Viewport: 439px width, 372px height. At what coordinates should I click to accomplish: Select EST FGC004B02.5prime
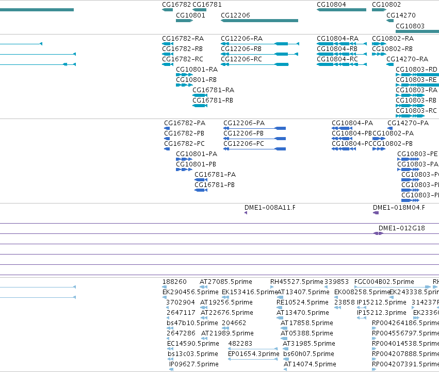(x=384, y=282)
